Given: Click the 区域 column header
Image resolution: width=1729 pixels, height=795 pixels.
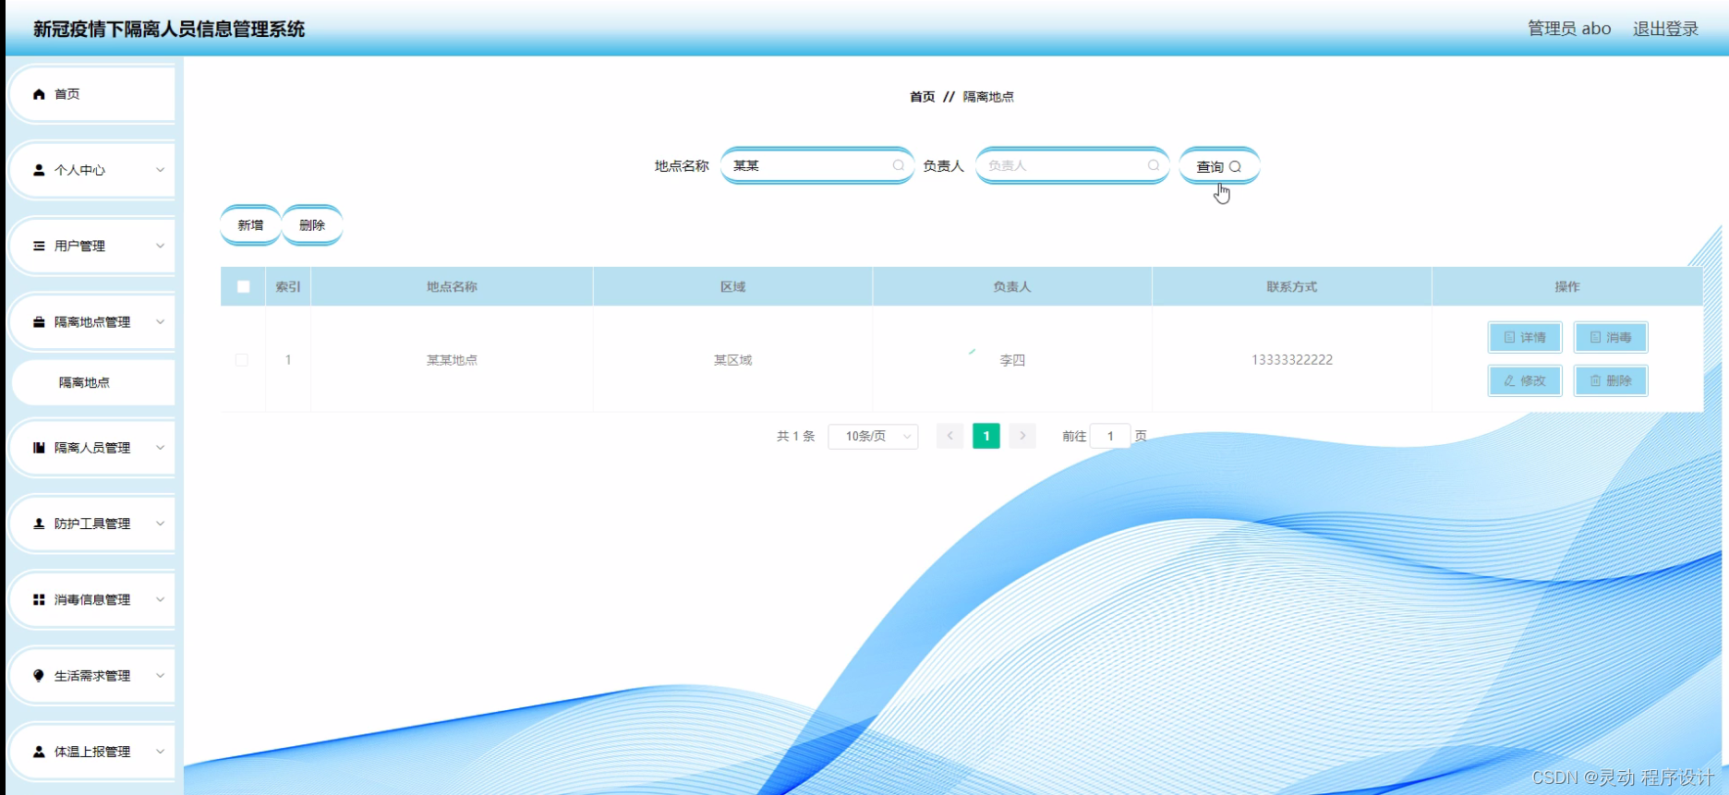Looking at the screenshot, I should (732, 287).
